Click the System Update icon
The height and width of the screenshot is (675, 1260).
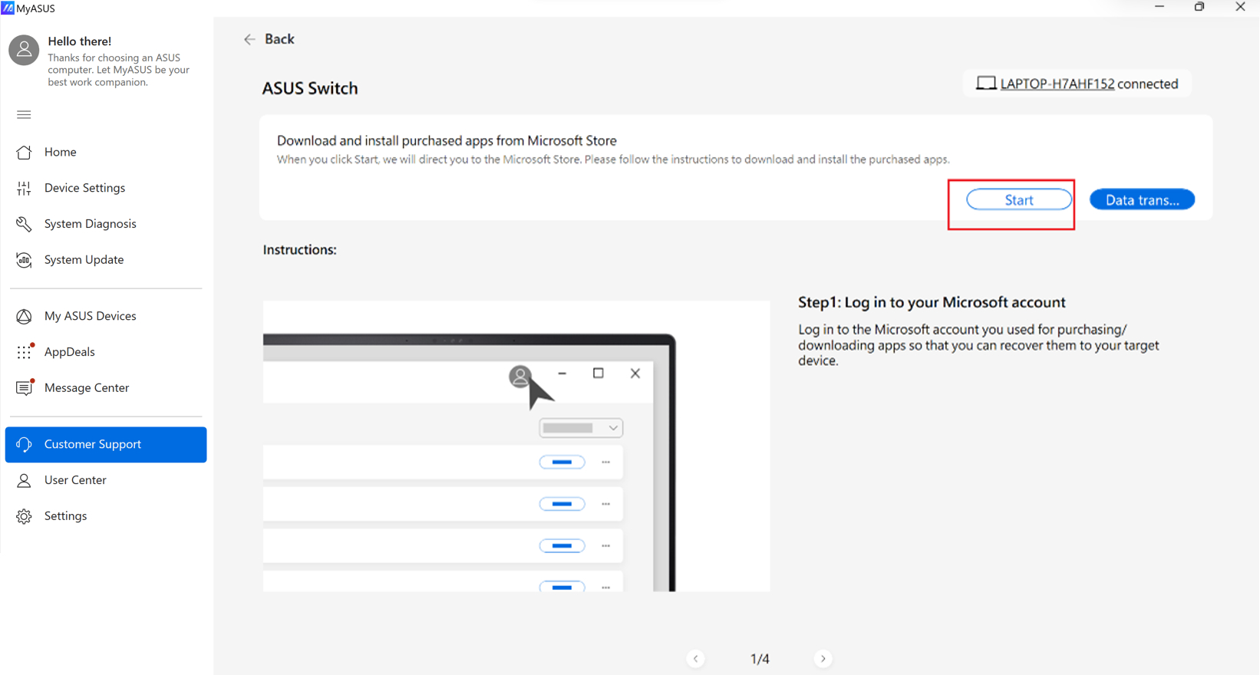(24, 260)
